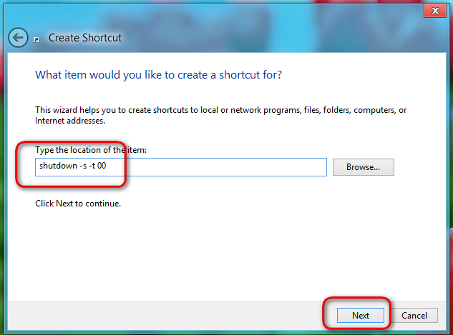Screen dimensions: 453x335
Task: Focus the item location text field
Action: pos(181,167)
